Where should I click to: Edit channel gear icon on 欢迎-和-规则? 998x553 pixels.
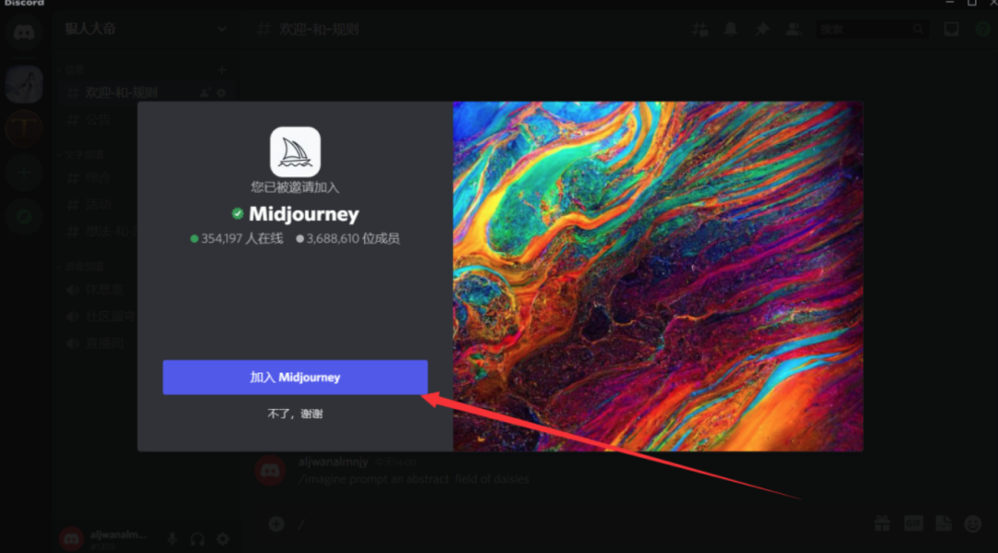222,93
